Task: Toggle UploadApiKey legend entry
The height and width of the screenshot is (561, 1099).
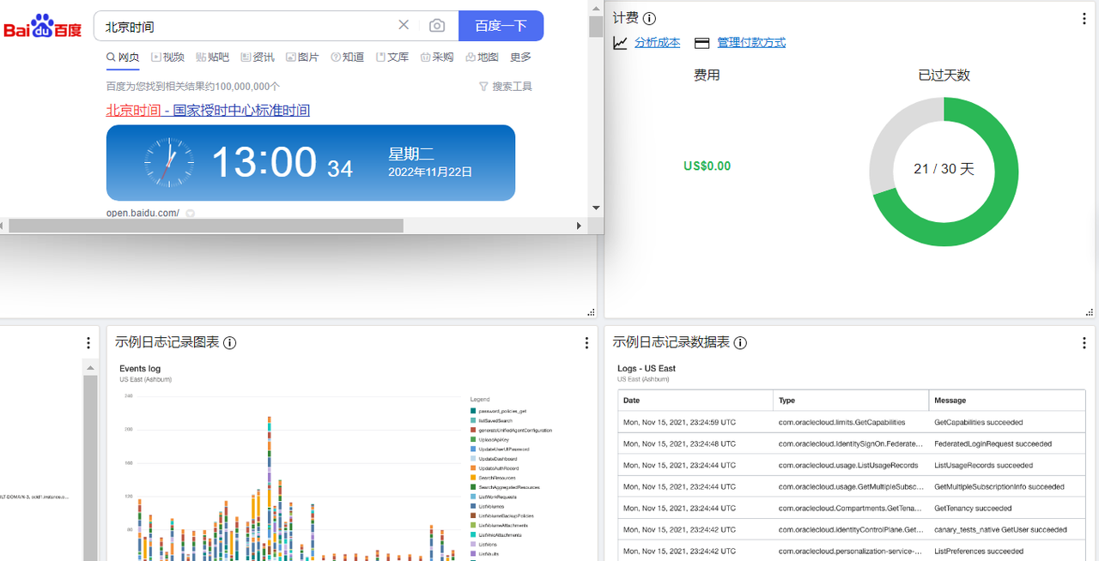Action: point(492,439)
